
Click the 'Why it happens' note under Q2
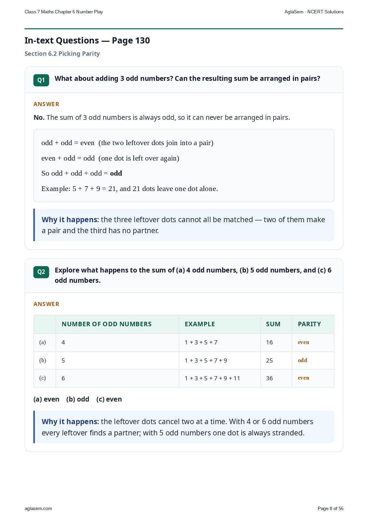pos(184,427)
